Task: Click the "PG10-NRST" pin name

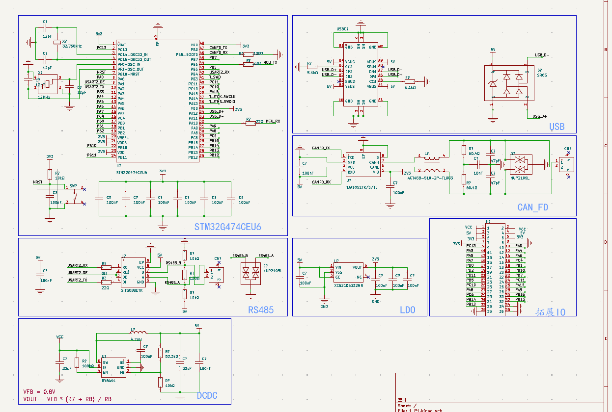Action: 129,74
